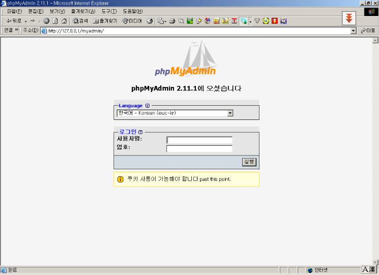Open the Back button history dropdown arrow

[25, 21]
